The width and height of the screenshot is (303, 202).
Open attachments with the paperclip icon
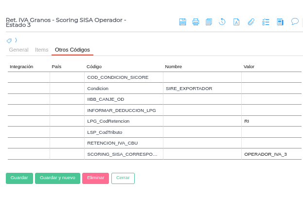pyautogui.click(x=251, y=22)
